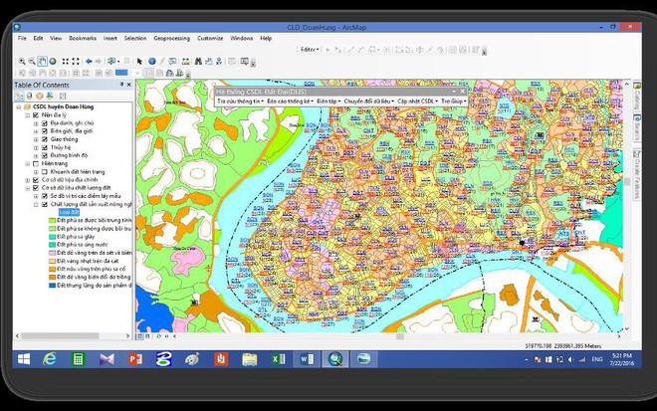657x411 pixels.
Task: Select the Zoom In tool
Action: click(21, 61)
